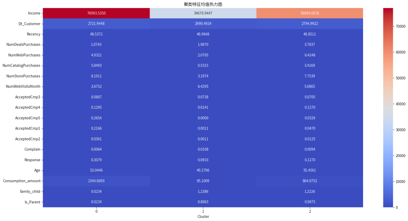Viewport: 408px width, 221px height.
Task: Select the Dt_Customer value 2721.9448
Action: 96,23
